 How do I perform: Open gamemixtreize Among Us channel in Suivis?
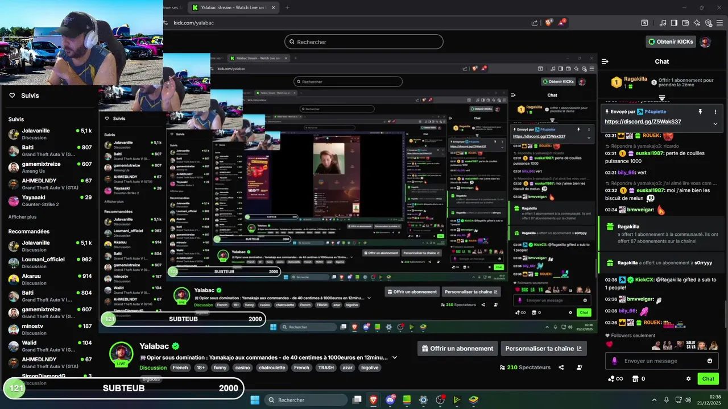click(50, 168)
